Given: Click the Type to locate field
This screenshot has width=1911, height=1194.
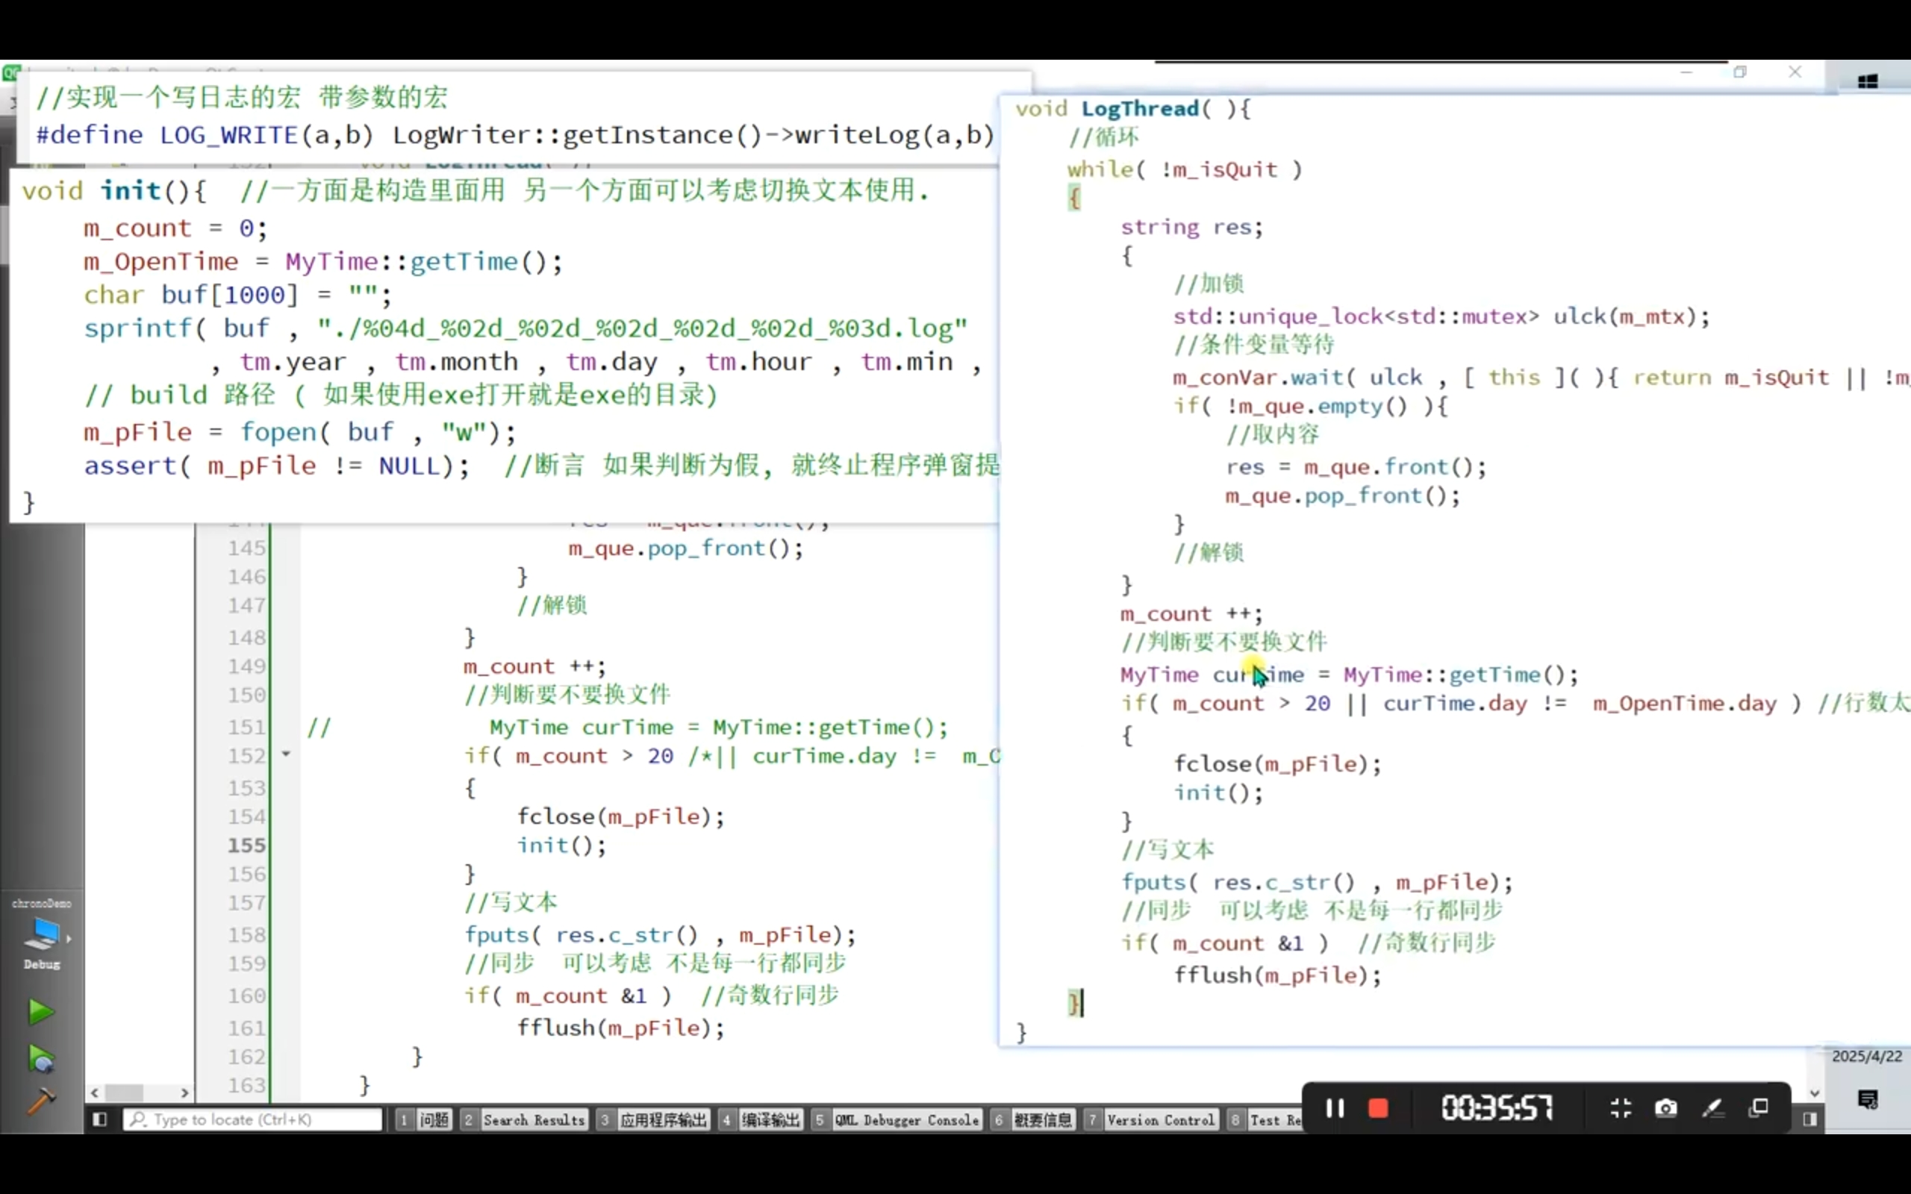Looking at the screenshot, I should pos(253,1119).
